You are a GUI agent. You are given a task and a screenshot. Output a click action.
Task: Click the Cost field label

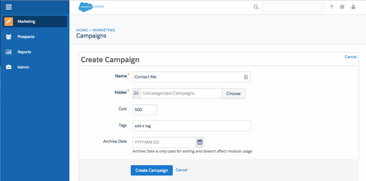pos(123,109)
